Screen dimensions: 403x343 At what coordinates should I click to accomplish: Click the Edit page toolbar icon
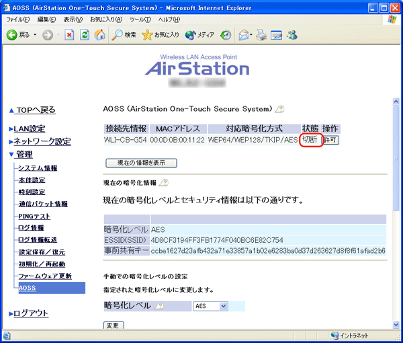[276, 35]
